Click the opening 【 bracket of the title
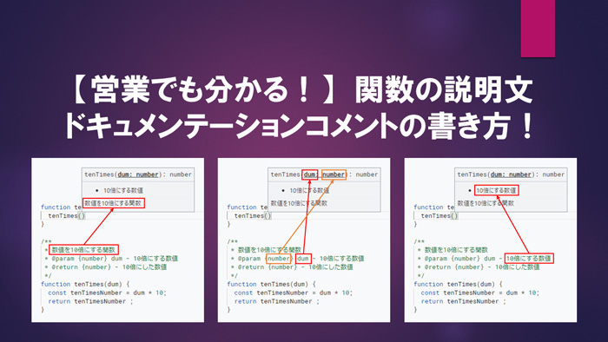 tap(80, 90)
